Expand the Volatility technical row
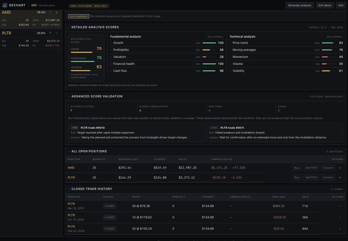The image size is (348, 241). 286,71
